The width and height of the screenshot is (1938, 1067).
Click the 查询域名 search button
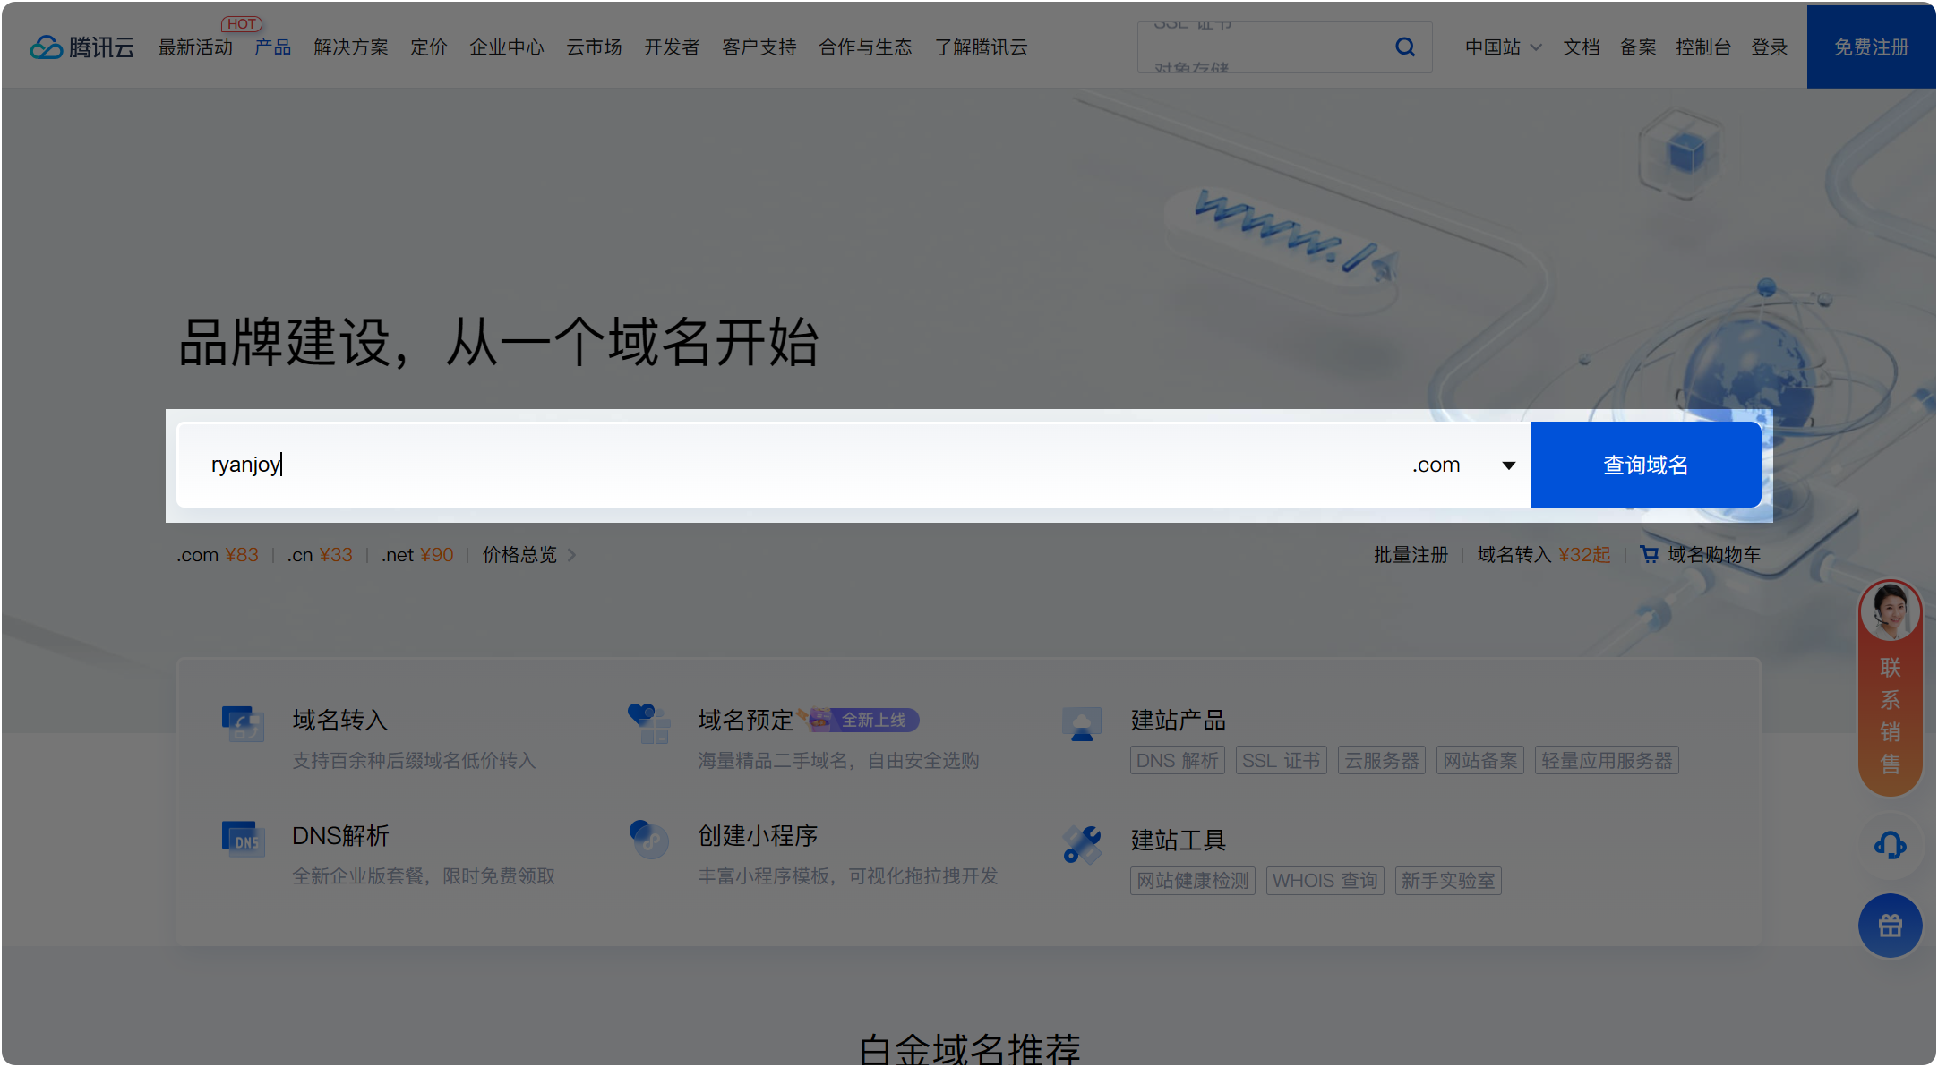1645,465
